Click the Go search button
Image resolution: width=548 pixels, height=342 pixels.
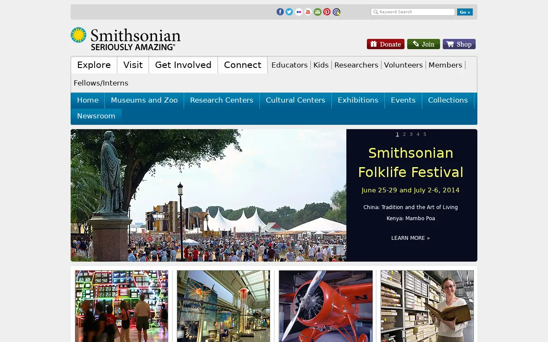point(465,12)
